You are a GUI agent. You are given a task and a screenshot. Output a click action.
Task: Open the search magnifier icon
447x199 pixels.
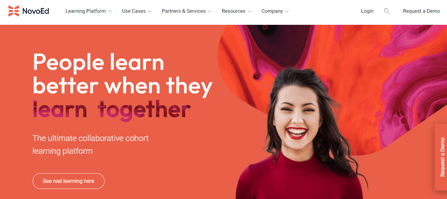[x=387, y=11]
